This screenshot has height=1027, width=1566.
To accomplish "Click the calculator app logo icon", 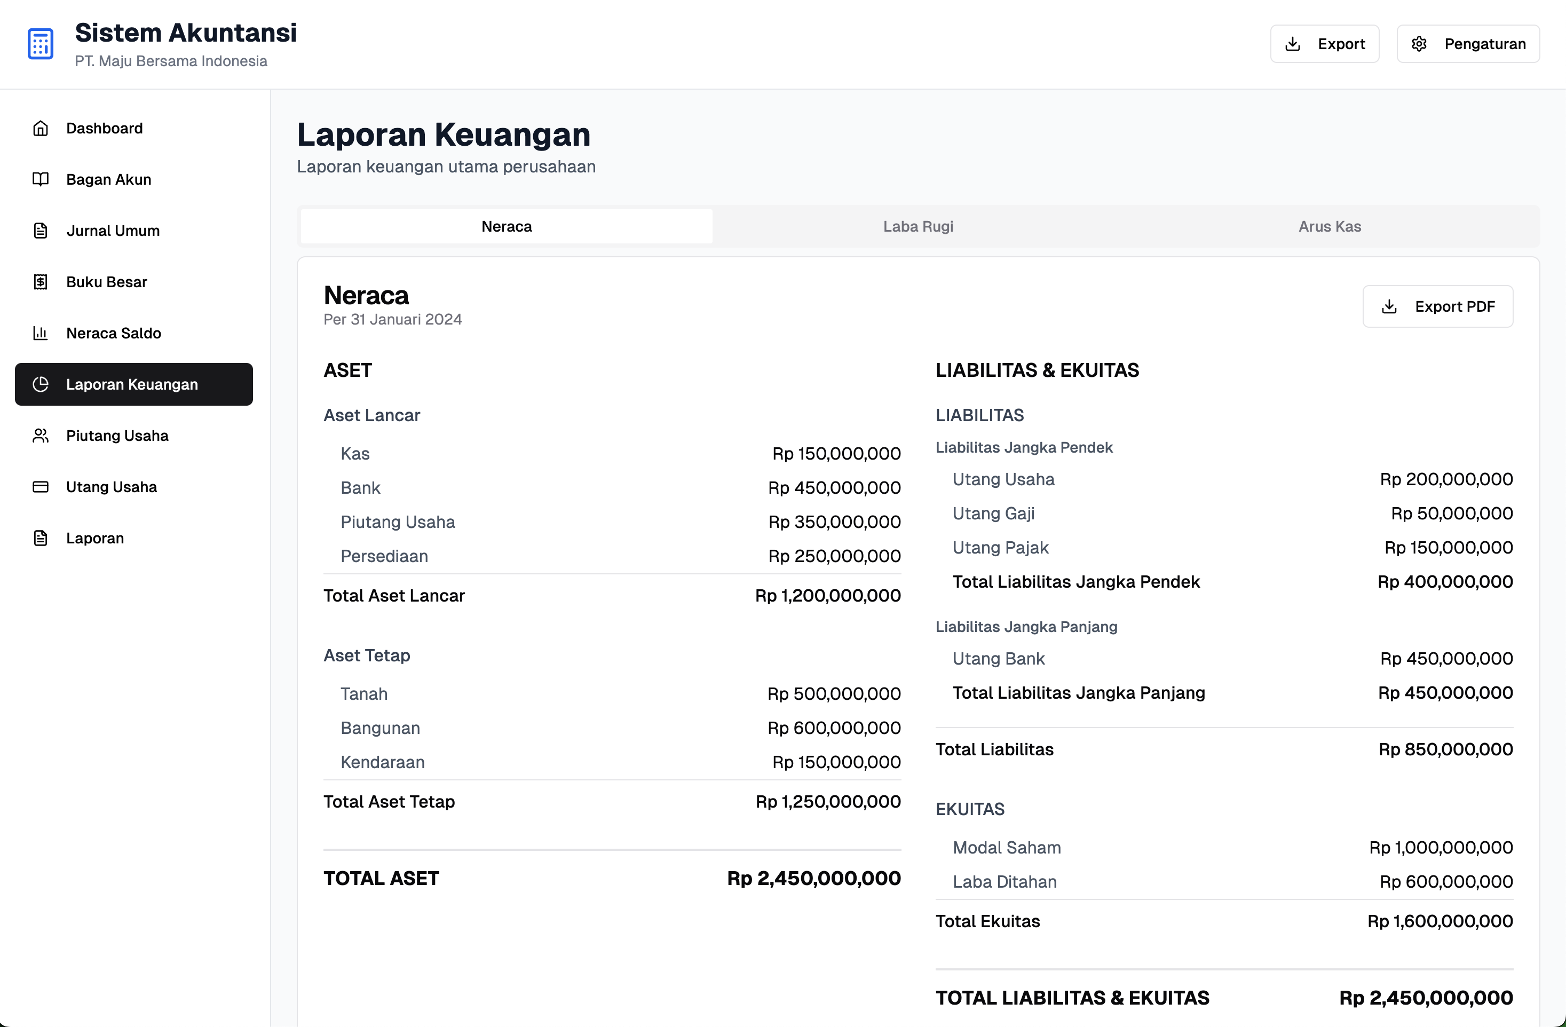I will [40, 44].
